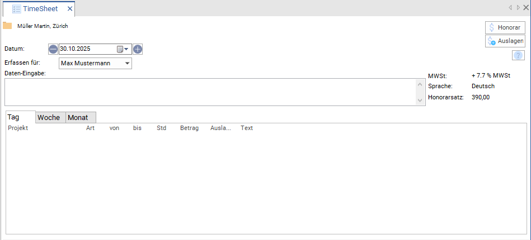Switch to the Tag tab
This screenshot has height=240, width=531.
pos(21,117)
